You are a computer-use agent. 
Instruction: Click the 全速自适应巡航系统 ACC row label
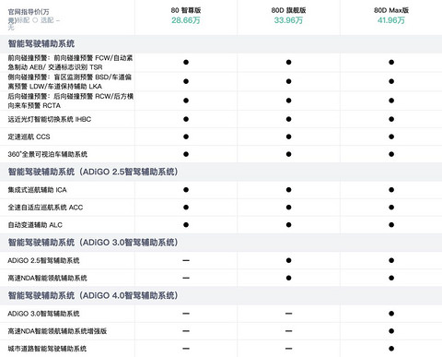point(45,208)
